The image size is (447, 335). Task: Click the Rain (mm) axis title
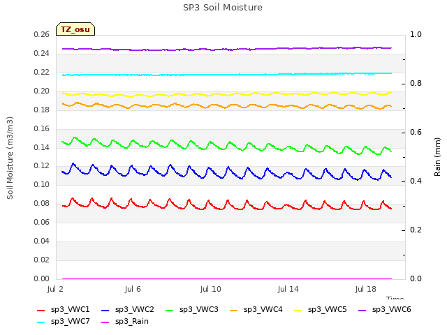[x=437, y=157]
